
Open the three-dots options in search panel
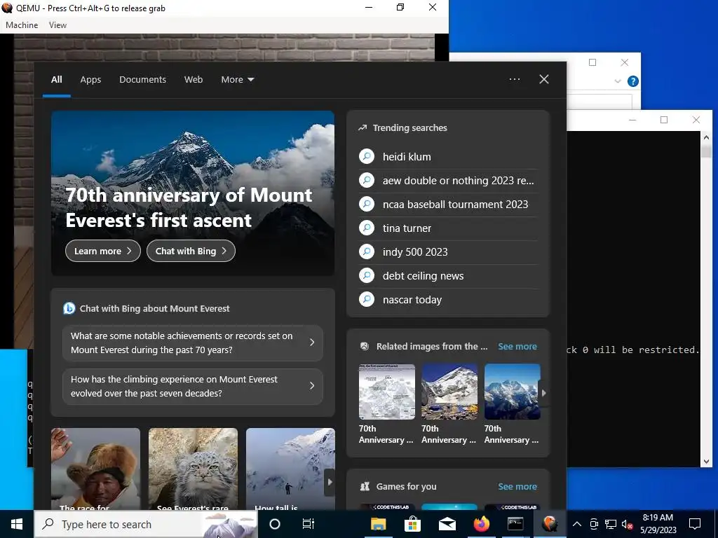[x=515, y=79]
